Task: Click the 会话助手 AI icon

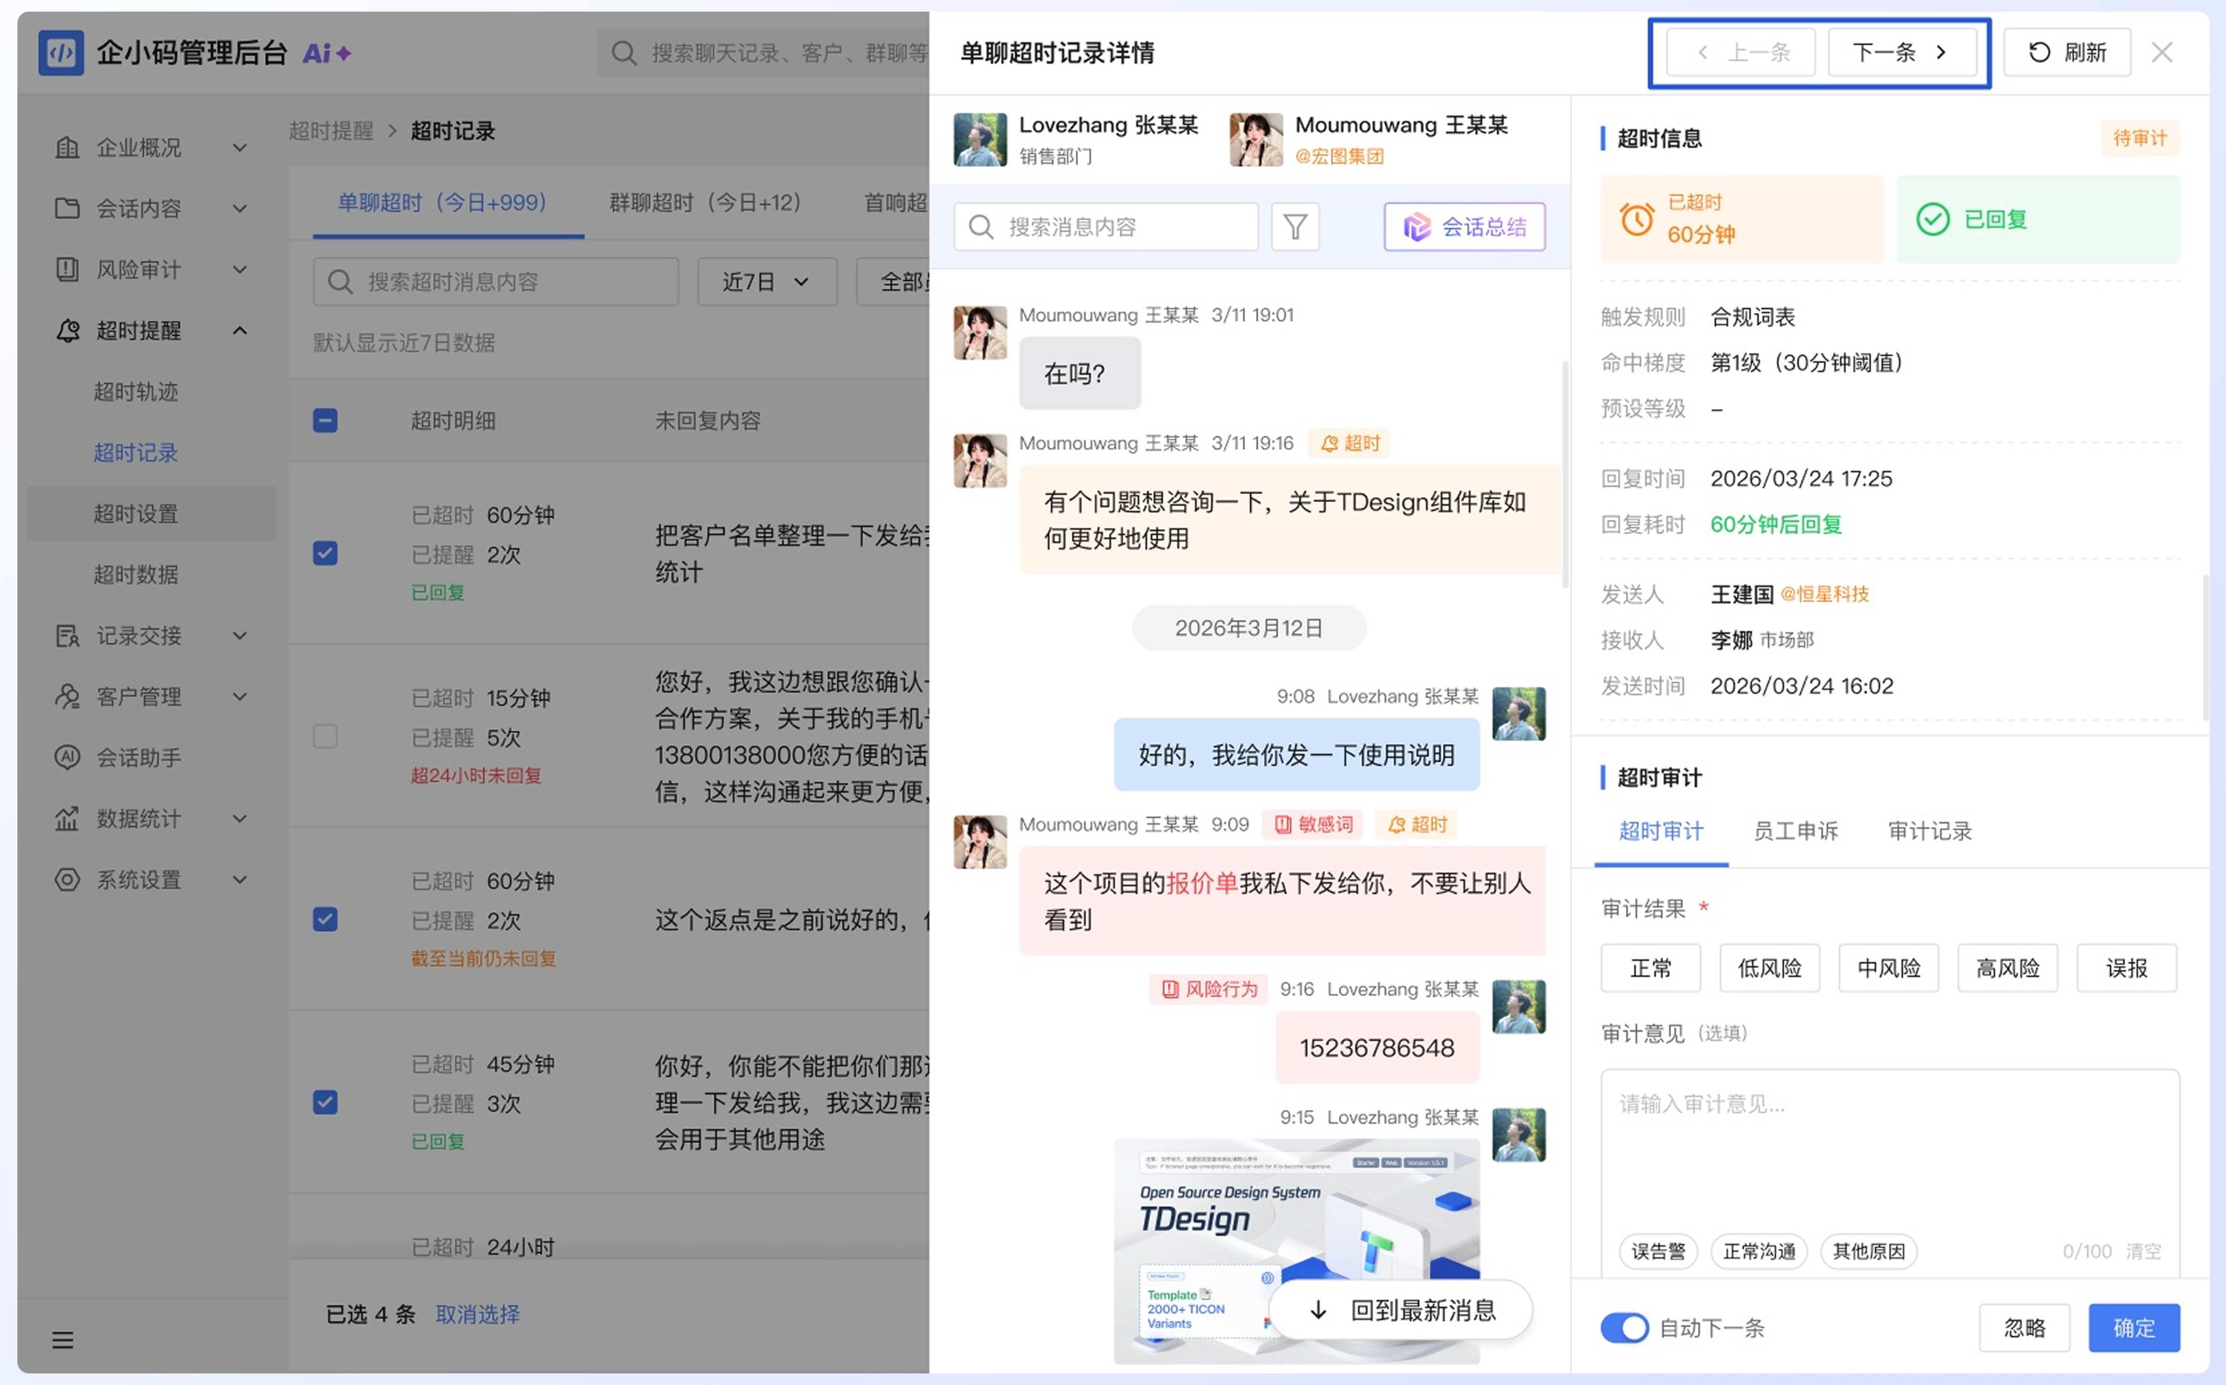Action: [67, 757]
